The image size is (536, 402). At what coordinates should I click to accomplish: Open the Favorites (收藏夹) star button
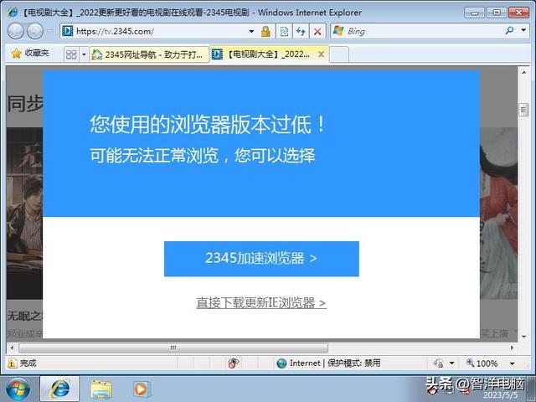pos(30,54)
